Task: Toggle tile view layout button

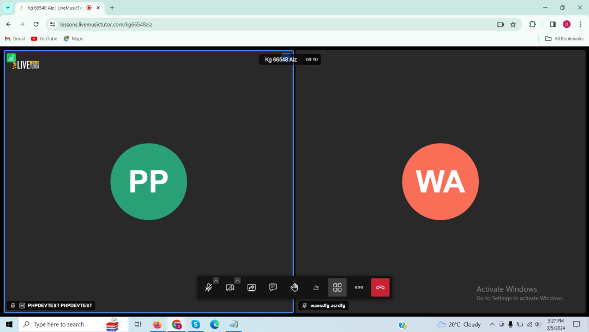Action: click(x=337, y=288)
